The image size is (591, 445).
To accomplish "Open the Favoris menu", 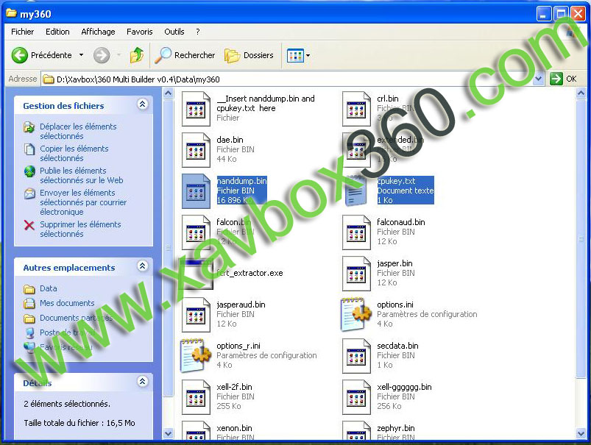I will pos(139,32).
